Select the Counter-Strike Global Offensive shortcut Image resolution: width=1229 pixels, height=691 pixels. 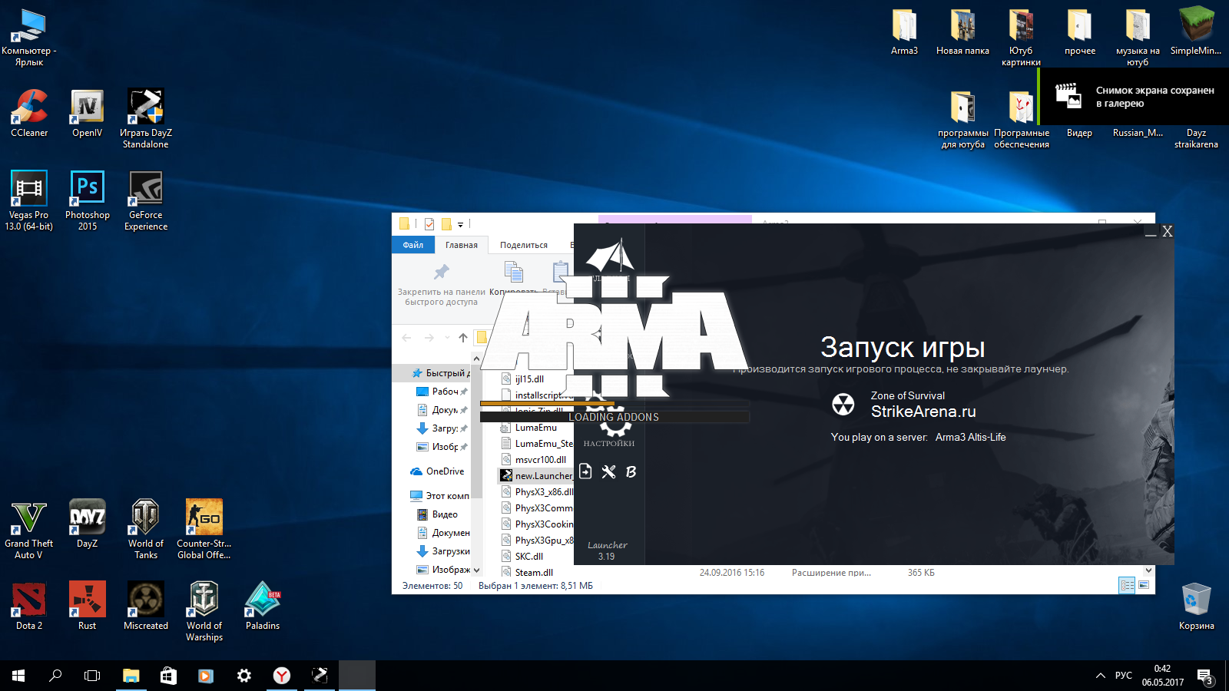click(x=204, y=529)
